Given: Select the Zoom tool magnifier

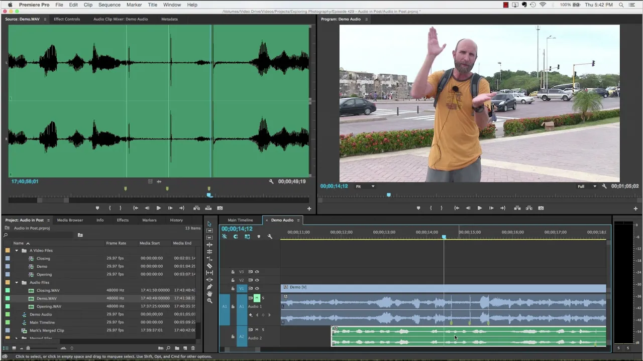Looking at the screenshot, I should [x=209, y=301].
